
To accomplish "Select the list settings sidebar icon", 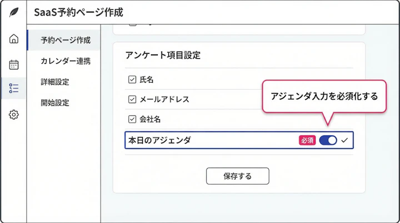I will tap(14, 88).
